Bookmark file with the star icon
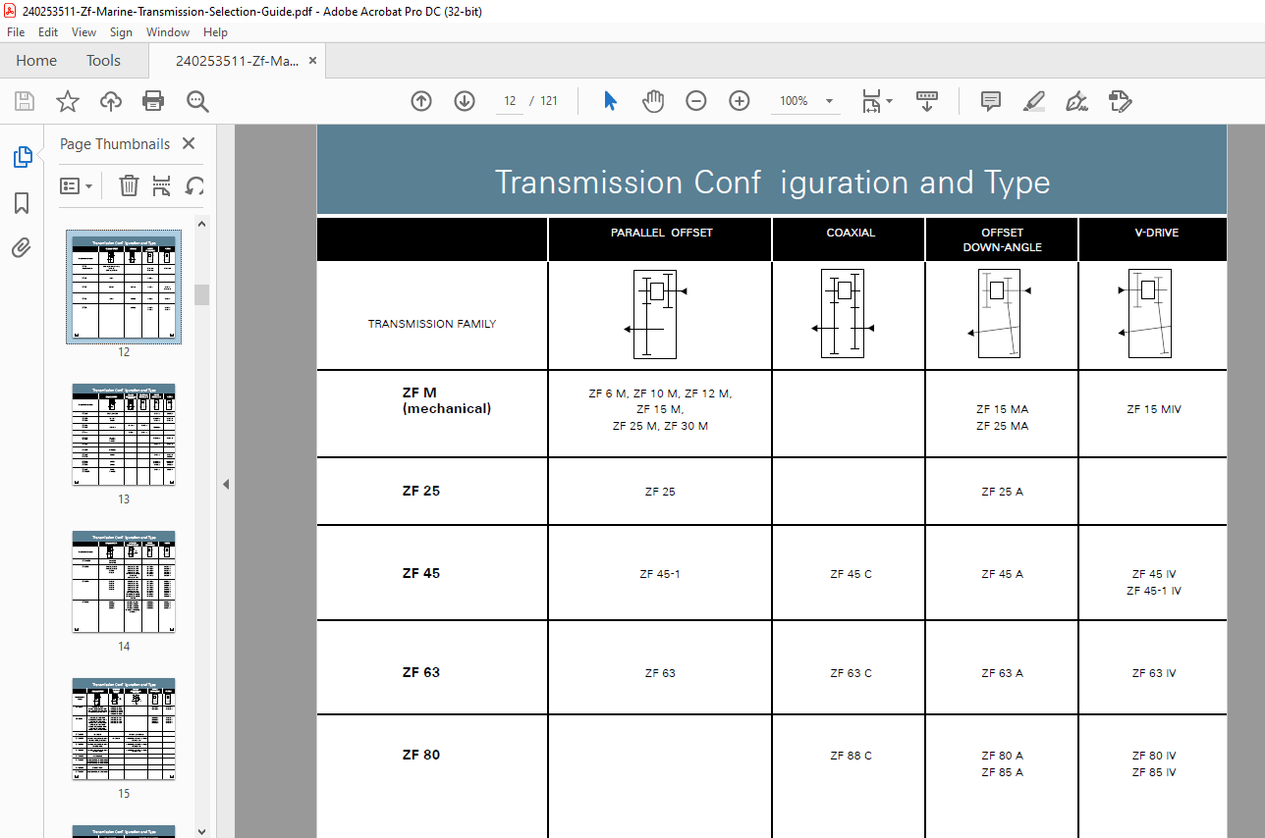 pos(67,101)
